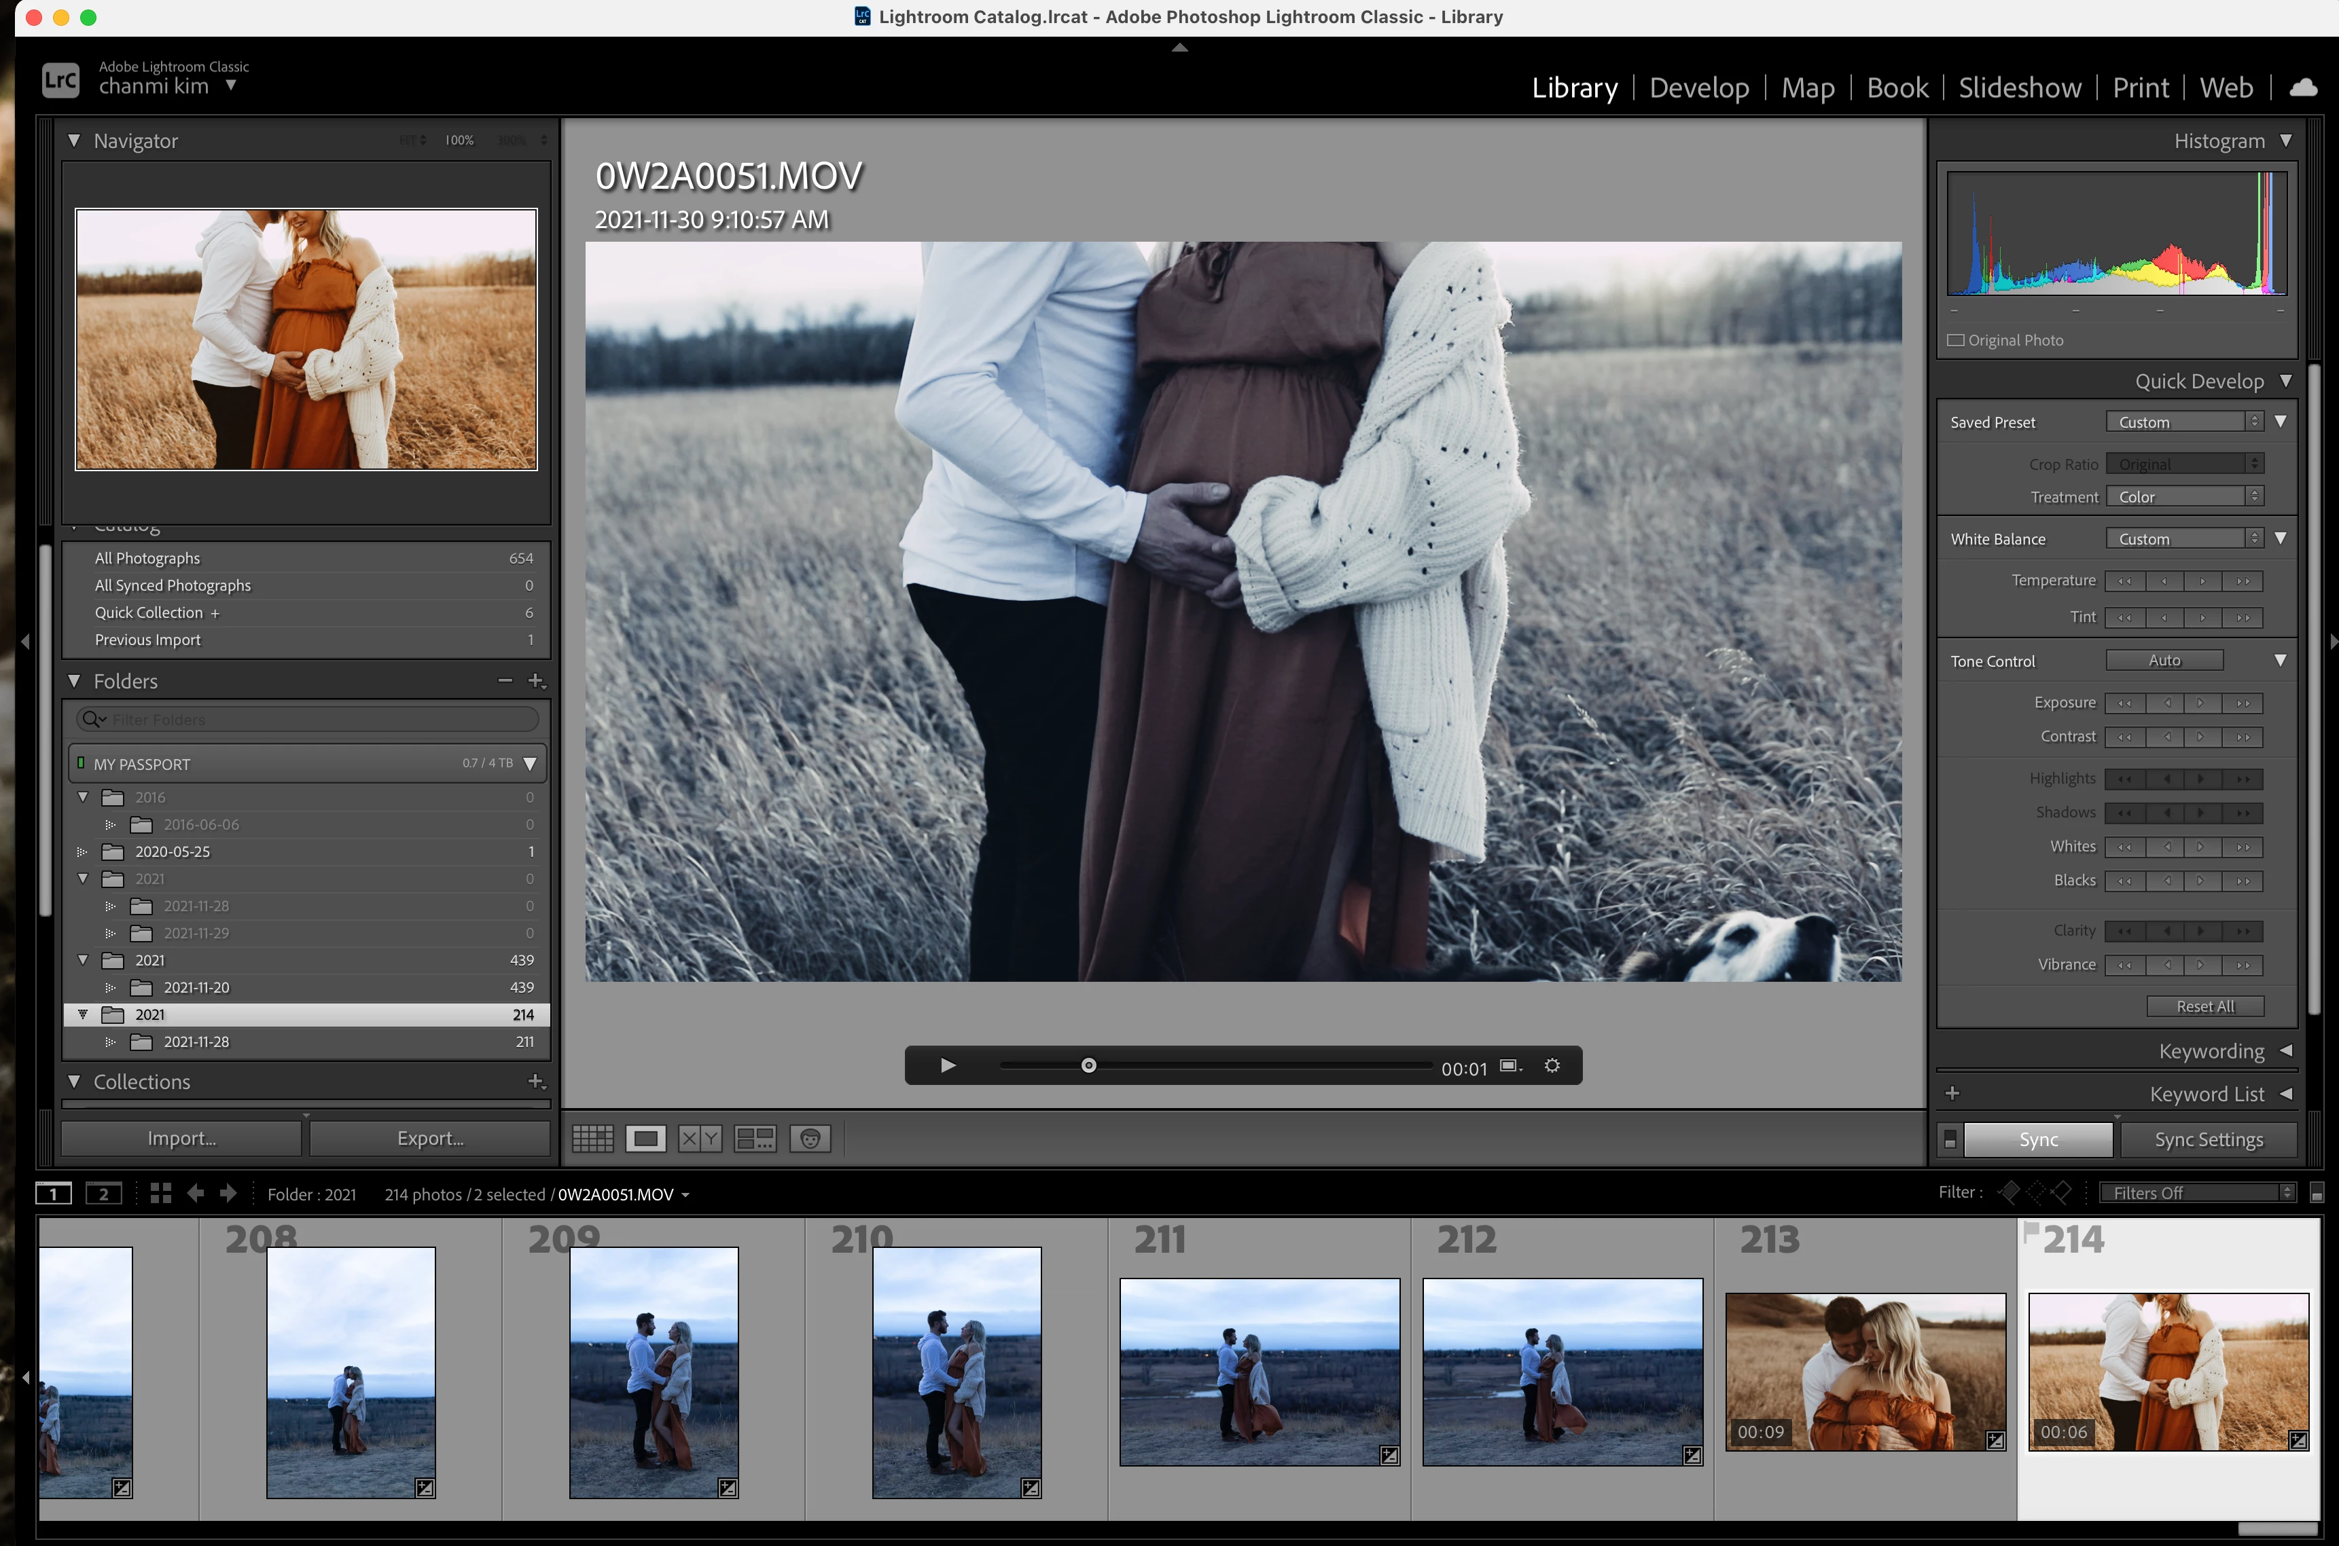Click the Import button
The height and width of the screenshot is (1546, 2339).
(x=181, y=1138)
